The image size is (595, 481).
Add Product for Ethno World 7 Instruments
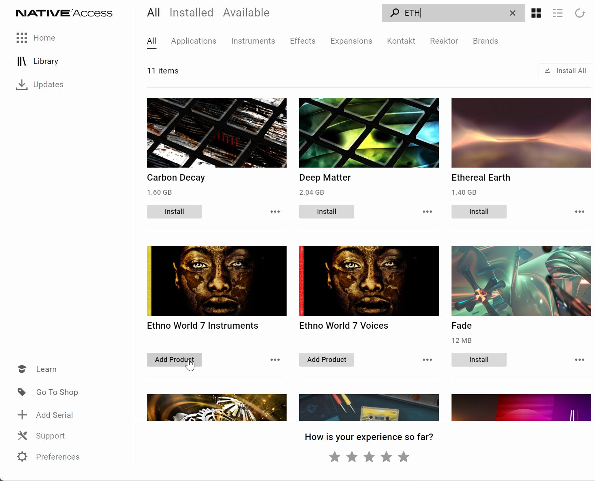pyautogui.click(x=174, y=360)
